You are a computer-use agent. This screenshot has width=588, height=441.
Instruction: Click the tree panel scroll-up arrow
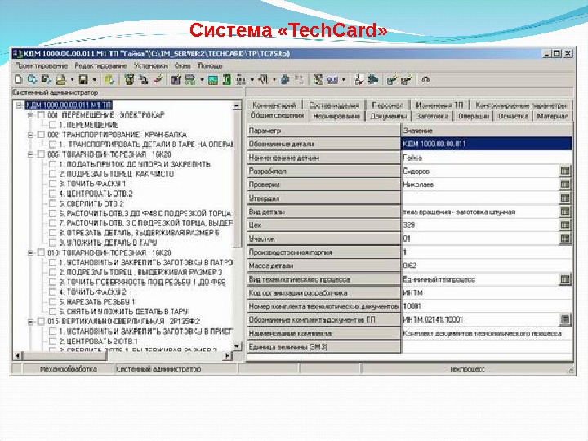point(237,106)
